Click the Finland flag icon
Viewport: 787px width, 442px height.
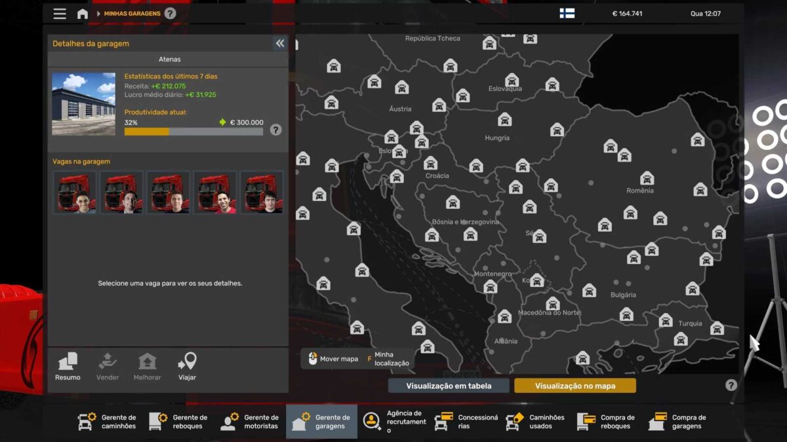click(x=567, y=13)
